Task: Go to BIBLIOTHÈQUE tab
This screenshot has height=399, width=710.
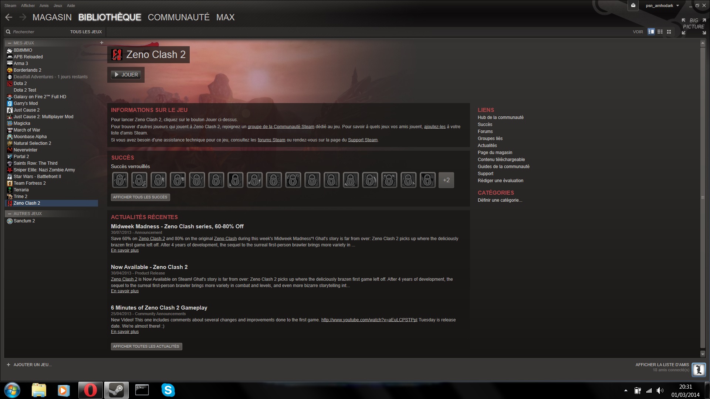Action: pyautogui.click(x=110, y=17)
